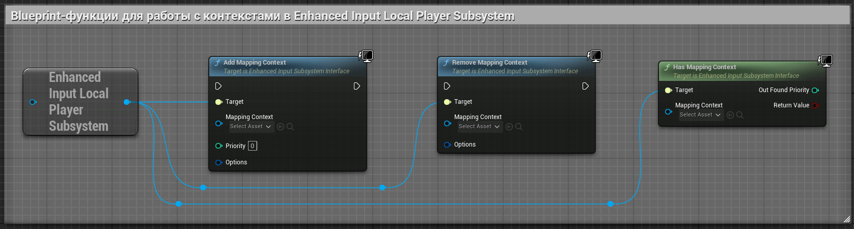Viewport: 854px width, 229px height.
Task: Click lower-left reroute node on bottom wire
Action: point(179,204)
